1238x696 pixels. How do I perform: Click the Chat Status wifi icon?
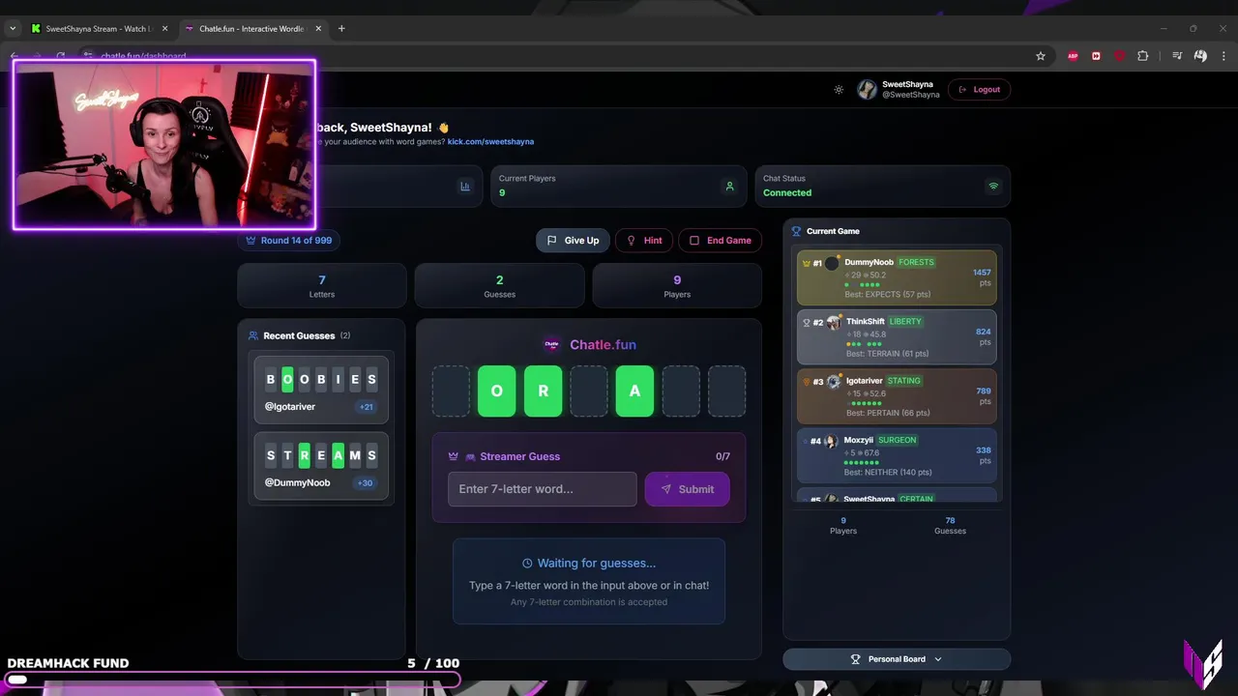993,187
